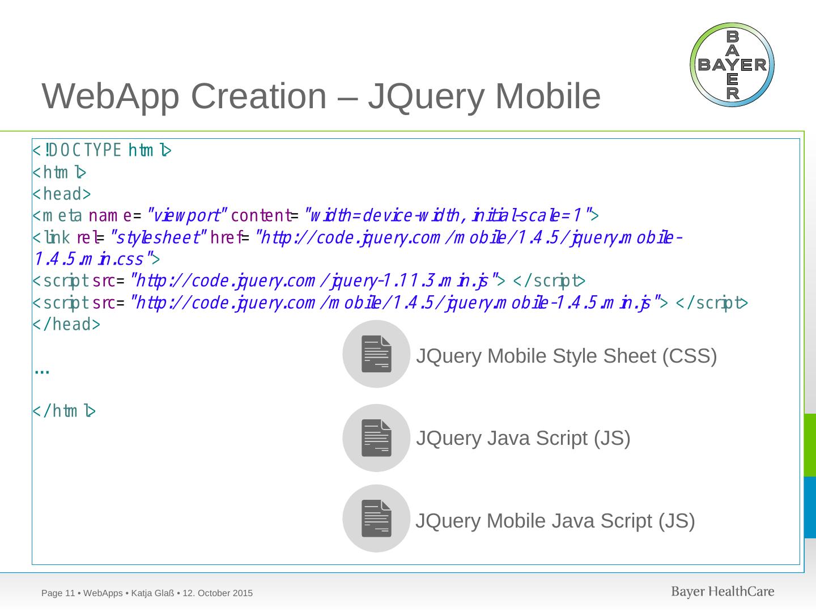Click the link rel="stylesheet" code line
The image size is (816, 612).
358,238
